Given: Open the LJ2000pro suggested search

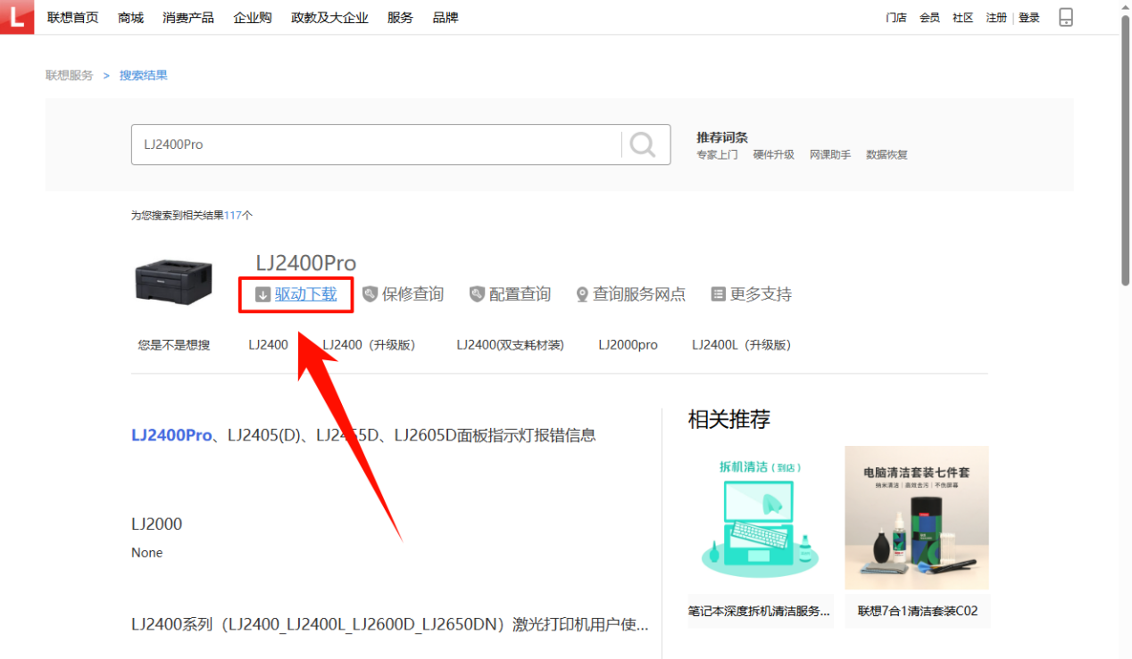Looking at the screenshot, I should click(x=628, y=344).
